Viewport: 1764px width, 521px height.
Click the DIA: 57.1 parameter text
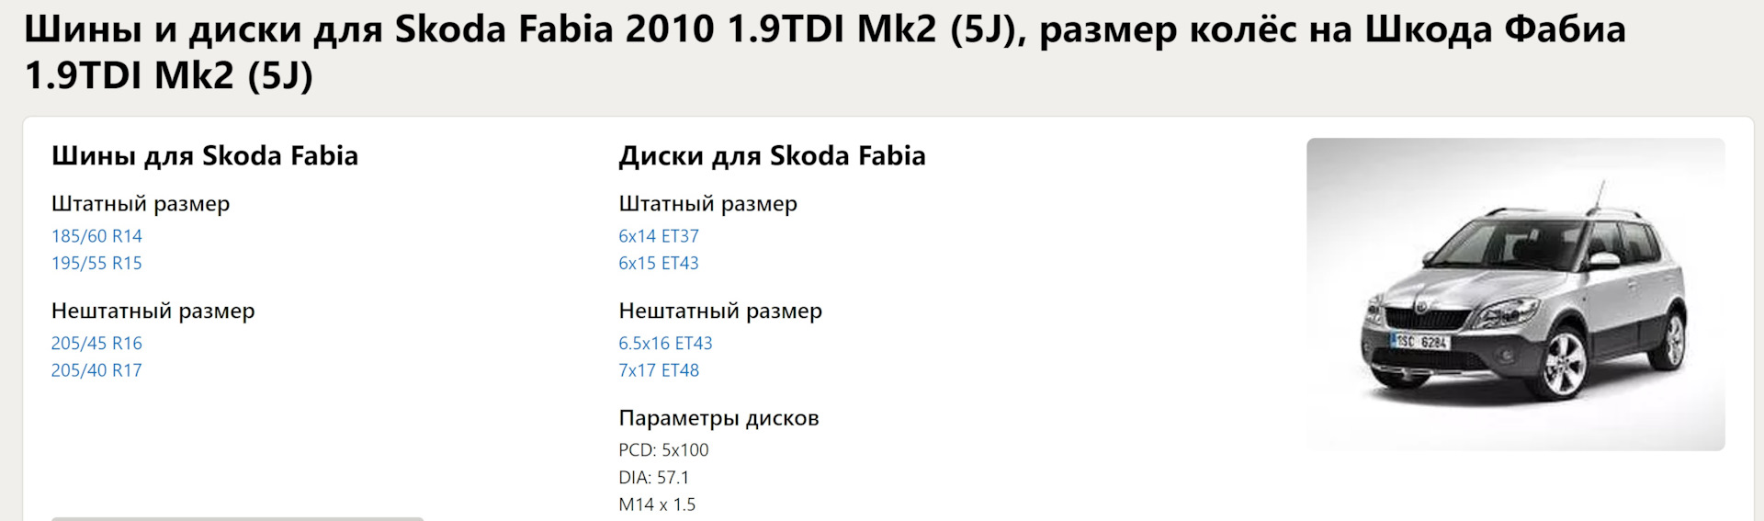[x=653, y=478]
